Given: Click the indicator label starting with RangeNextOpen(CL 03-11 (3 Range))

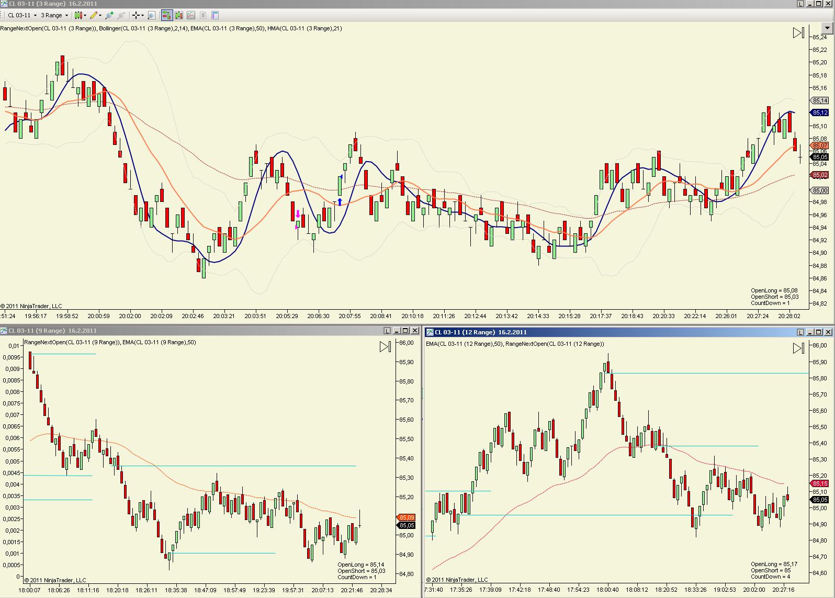Looking at the screenshot, I should (x=171, y=28).
